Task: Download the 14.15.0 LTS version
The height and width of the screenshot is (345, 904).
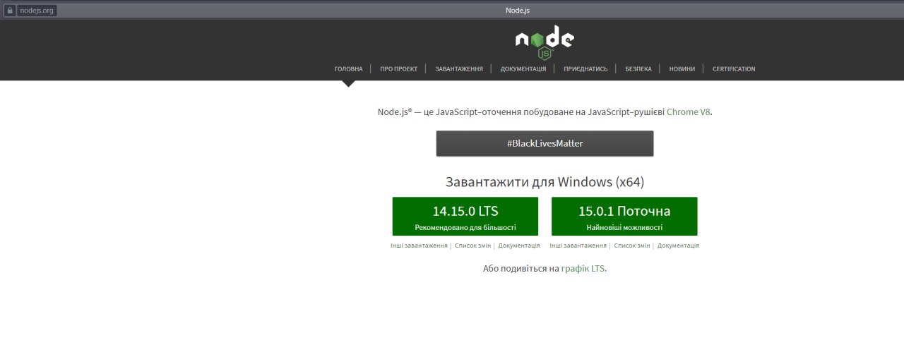Action: pos(465,217)
